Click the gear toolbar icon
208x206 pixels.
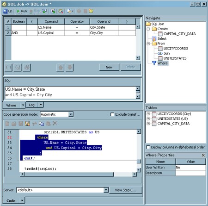point(61,11)
